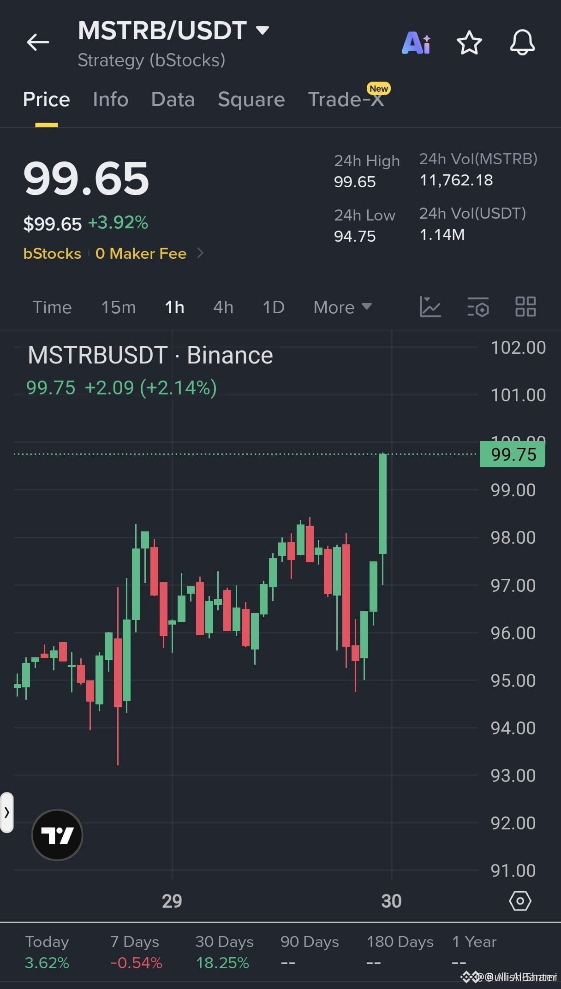
Task: Click the MSTRBUSDT · Binance chart title
Action: (150, 355)
